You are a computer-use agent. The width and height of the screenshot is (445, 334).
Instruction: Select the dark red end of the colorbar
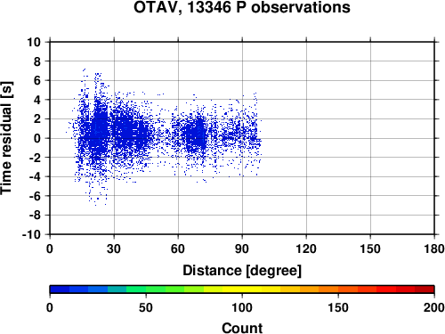coord(425,289)
